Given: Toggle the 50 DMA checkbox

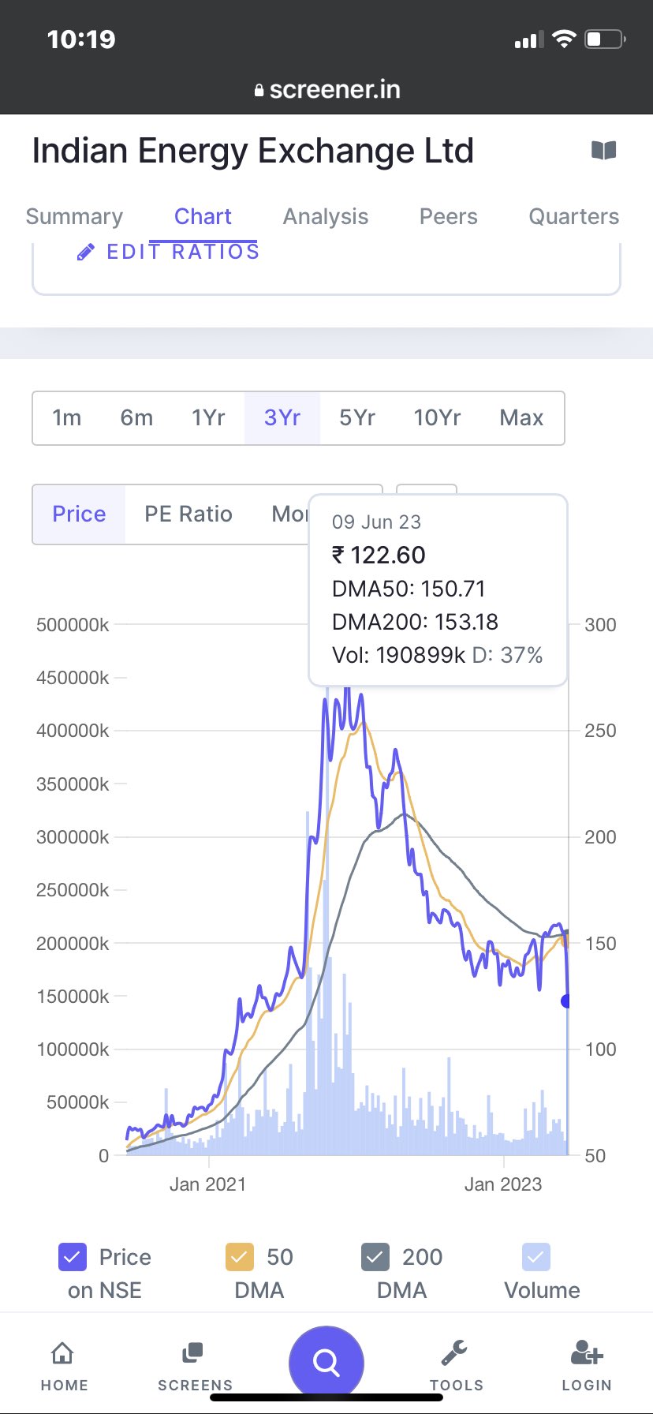Looking at the screenshot, I should pyautogui.click(x=240, y=1257).
